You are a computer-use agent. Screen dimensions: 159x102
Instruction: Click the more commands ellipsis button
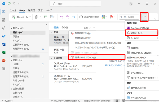144,17
